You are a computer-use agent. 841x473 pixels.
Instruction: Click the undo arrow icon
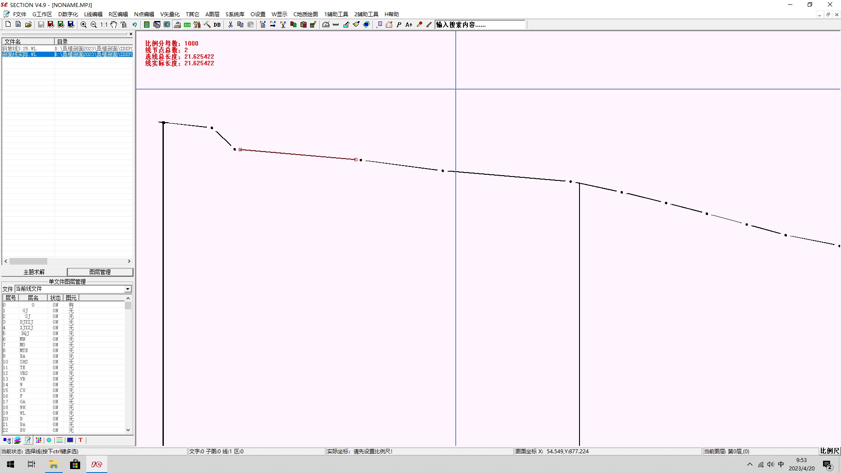point(135,25)
